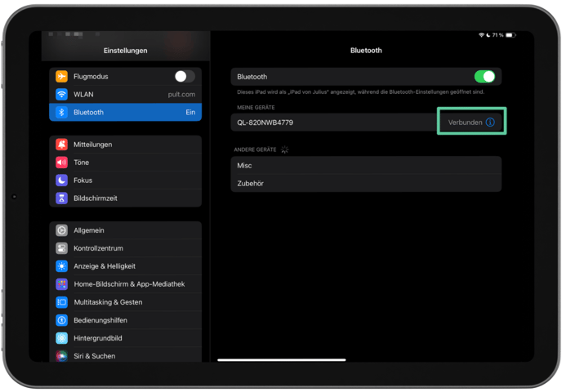The height and width of the screenshot is (392, 562).
Task: Tap the Flugmodus airplane icon
Action: click(x=61, y=76)
